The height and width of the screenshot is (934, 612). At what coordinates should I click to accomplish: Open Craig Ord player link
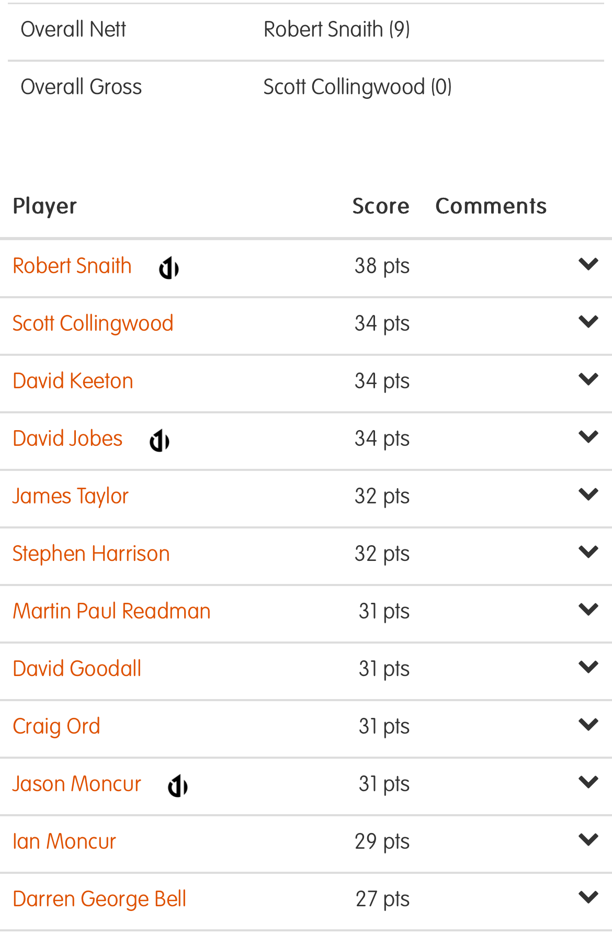click(56, 727)
